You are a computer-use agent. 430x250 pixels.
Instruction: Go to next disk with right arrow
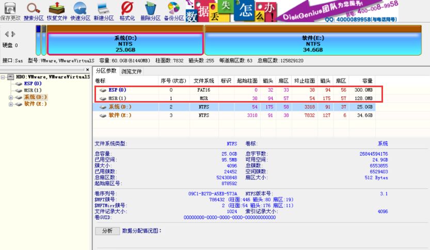coord(13,34)
